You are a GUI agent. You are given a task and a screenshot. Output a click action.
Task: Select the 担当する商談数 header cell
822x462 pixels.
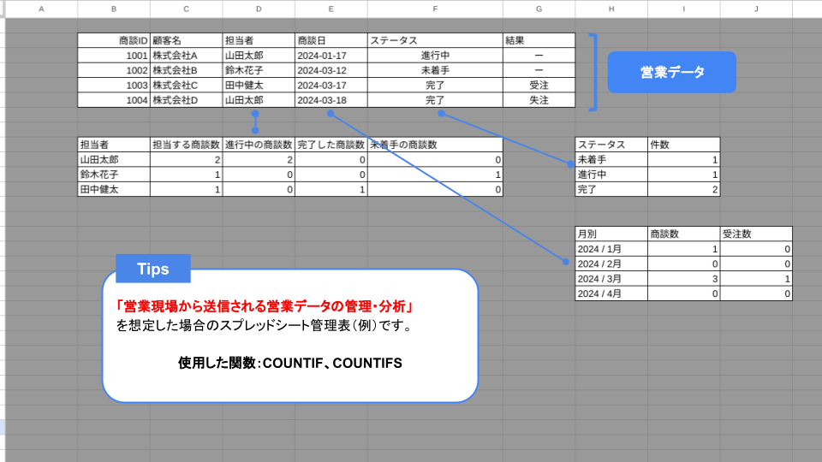pos(186,145)
